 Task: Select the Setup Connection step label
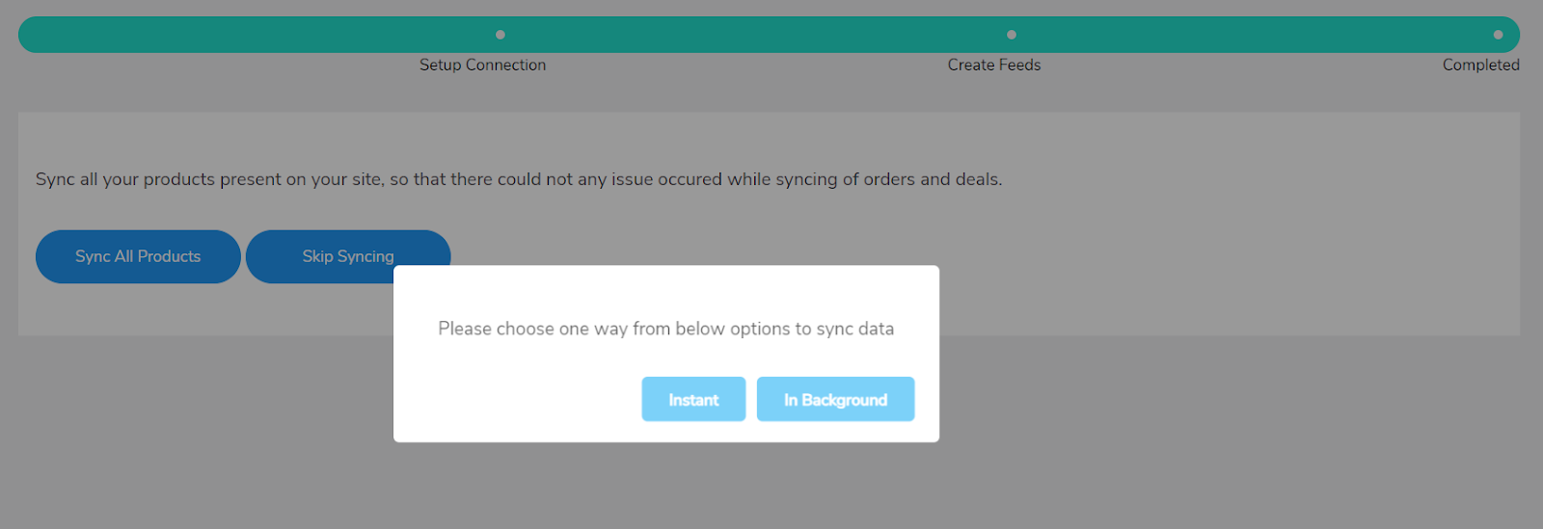pyautogui.click(x=482, y=65)
